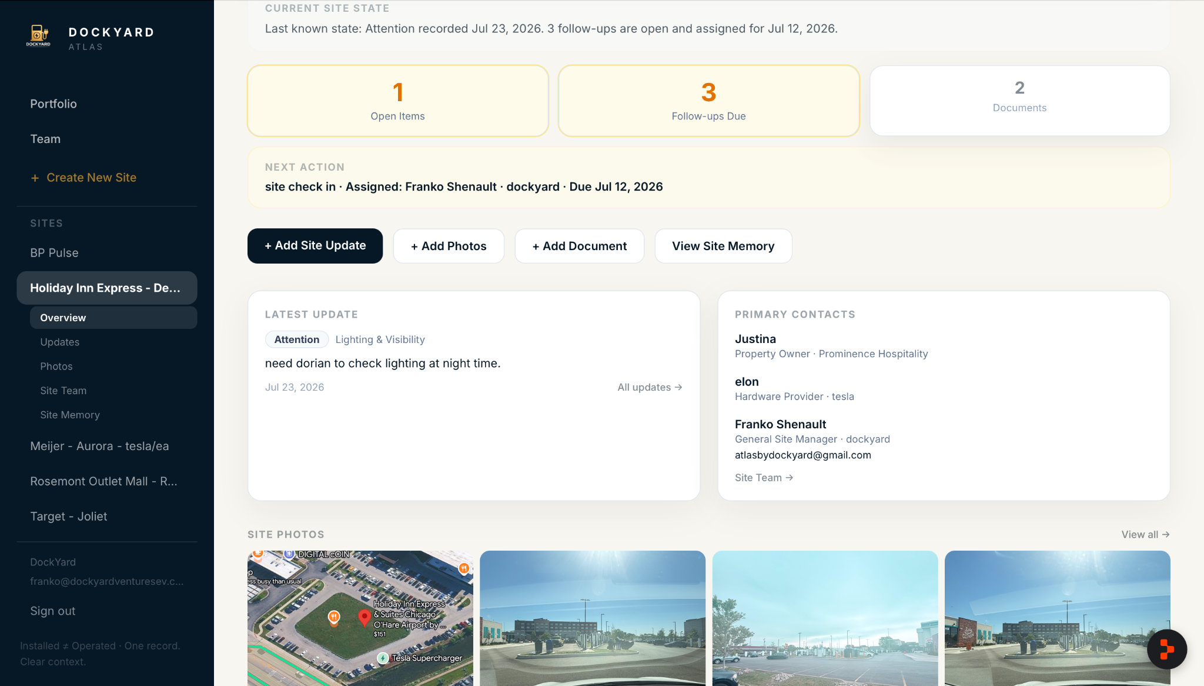Open the Overview sub-item
Image resolution: width=1204 pixels, height=686 pixels.
[x=113, y=318]
